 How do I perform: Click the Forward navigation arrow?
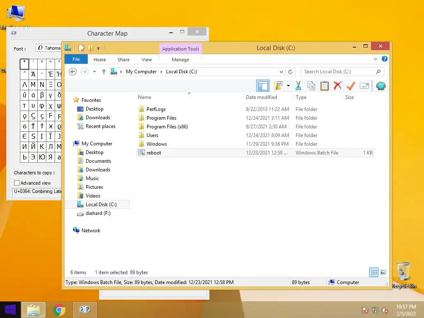84,72
